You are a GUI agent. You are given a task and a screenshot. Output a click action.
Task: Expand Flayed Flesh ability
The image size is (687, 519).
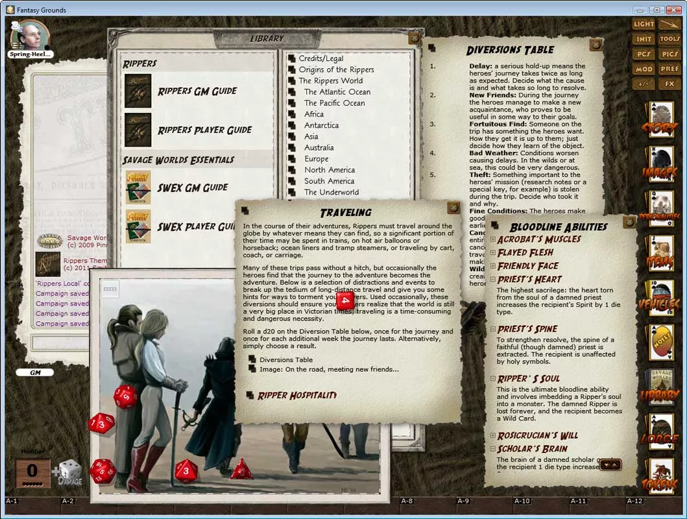tap(493, 253)
